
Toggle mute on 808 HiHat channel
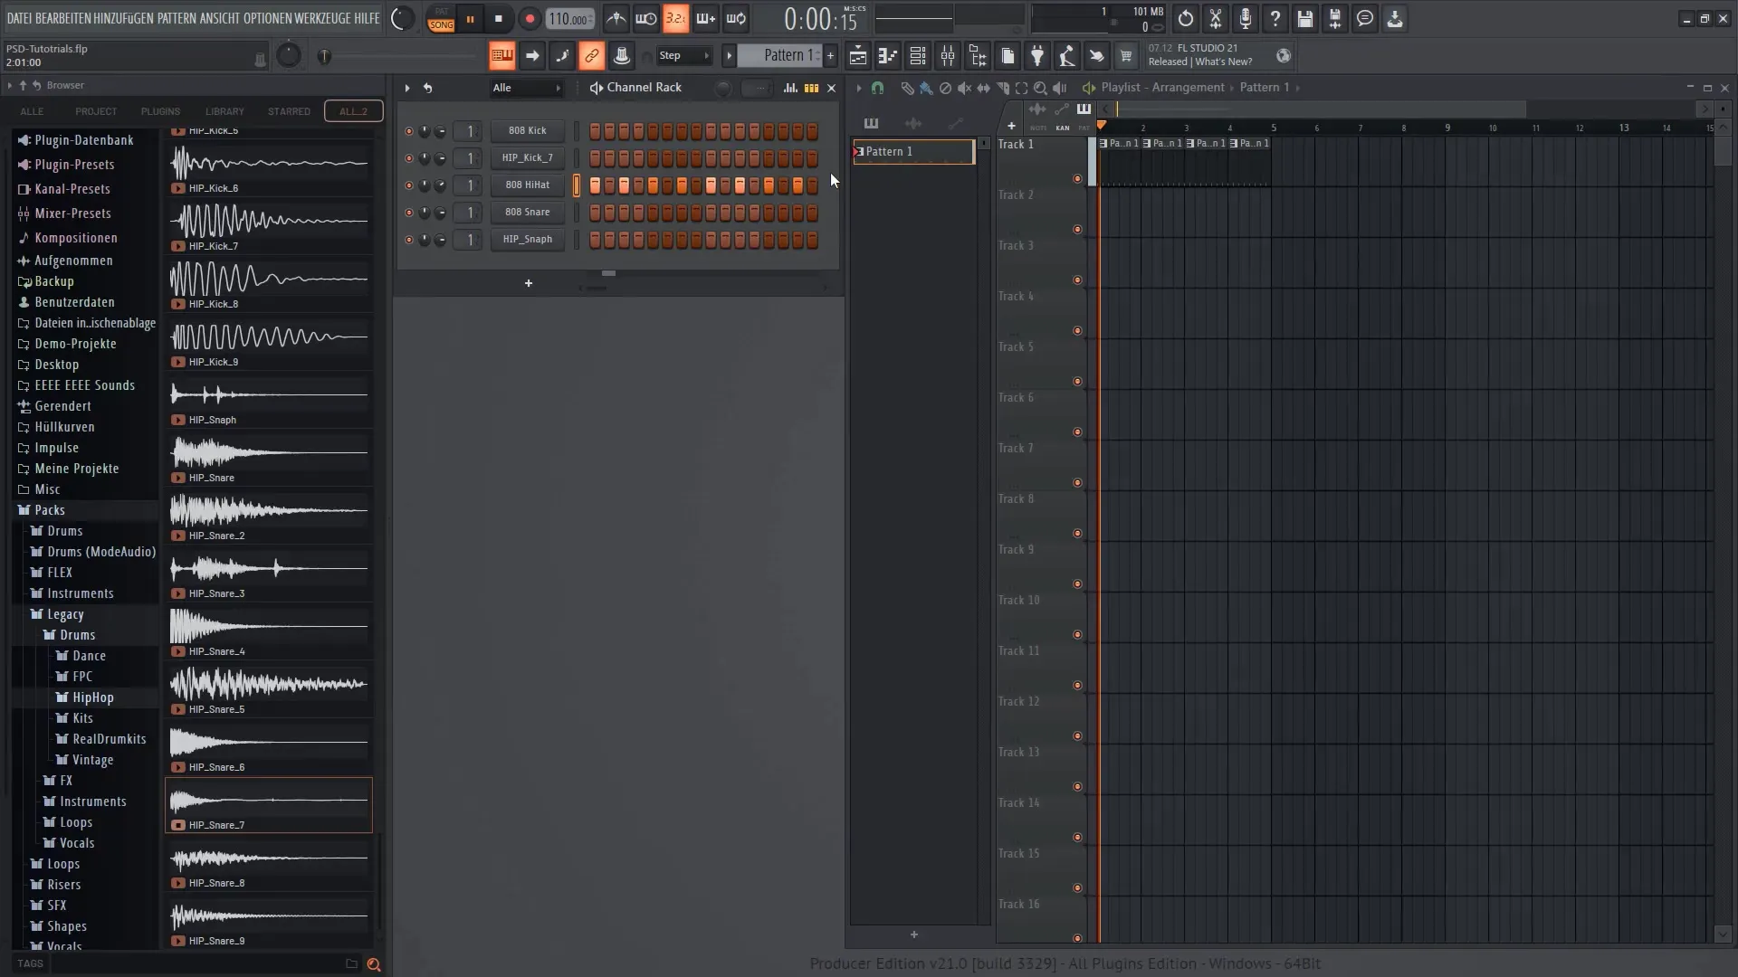(x=408, y=185)
